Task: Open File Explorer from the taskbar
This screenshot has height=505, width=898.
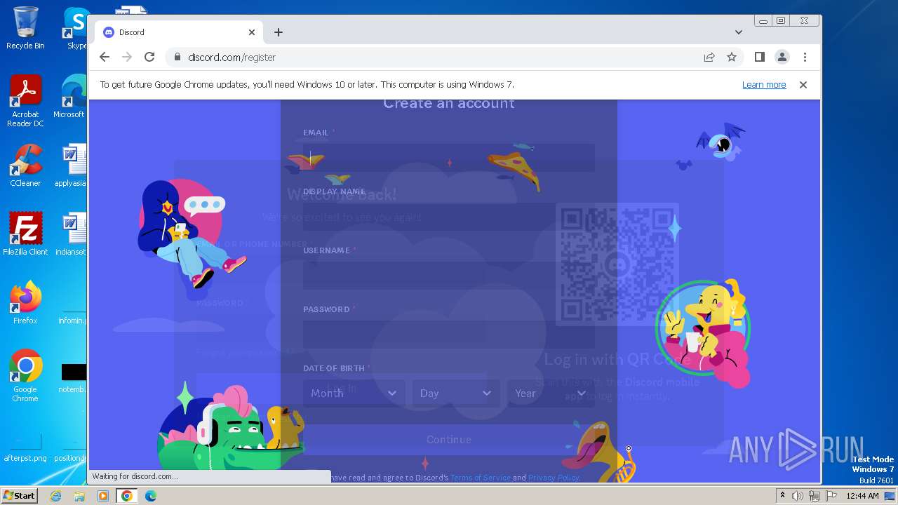Action: click(x=79, y=496)
